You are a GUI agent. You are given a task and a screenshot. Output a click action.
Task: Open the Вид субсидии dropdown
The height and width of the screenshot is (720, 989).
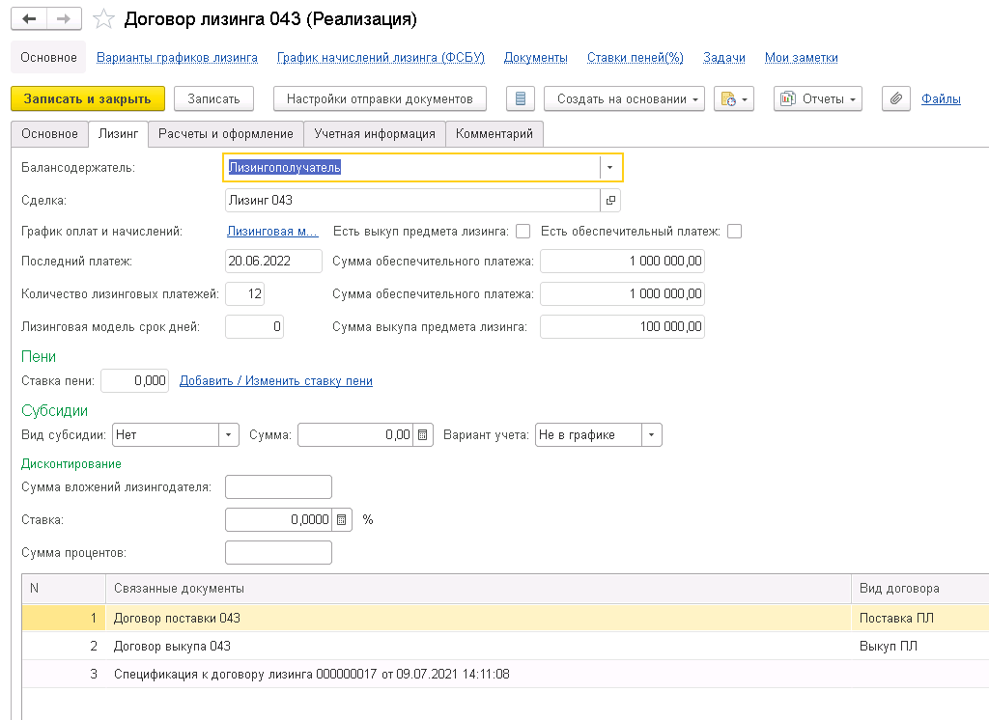coord(229,435)
